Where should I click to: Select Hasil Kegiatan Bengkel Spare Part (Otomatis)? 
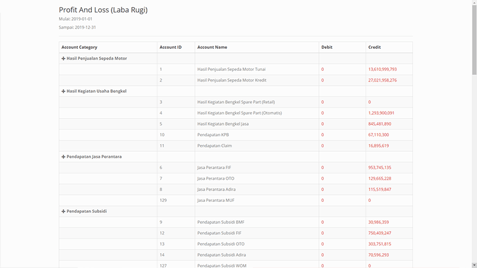240,113
